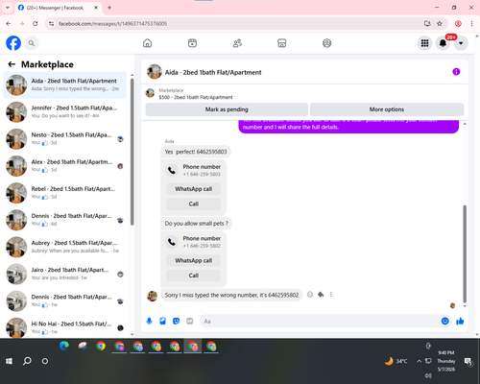The image size is (480, 384).
Task: Click the message 'Do you allow small pets ?'
Action: point(196,224)
